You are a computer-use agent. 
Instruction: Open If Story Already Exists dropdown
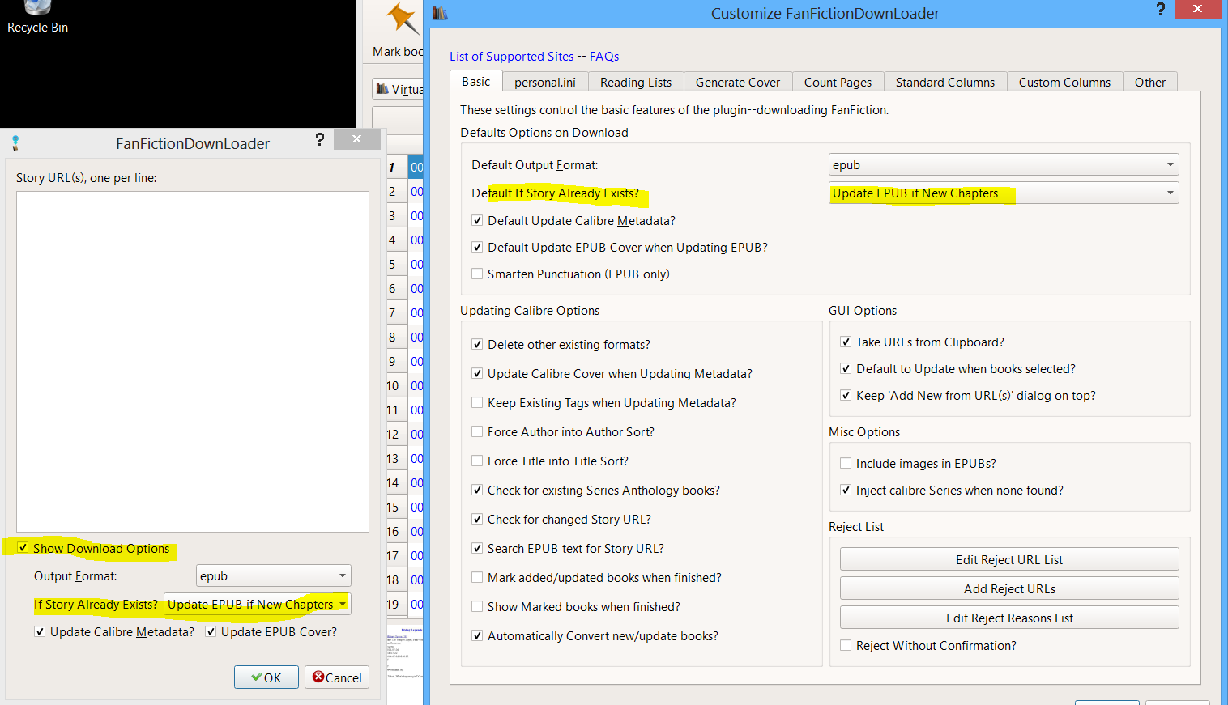[258, 604]
